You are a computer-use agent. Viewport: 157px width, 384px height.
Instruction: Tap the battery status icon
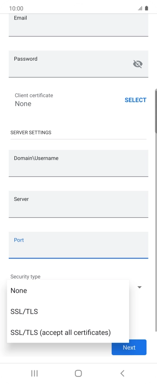(146, 8)
